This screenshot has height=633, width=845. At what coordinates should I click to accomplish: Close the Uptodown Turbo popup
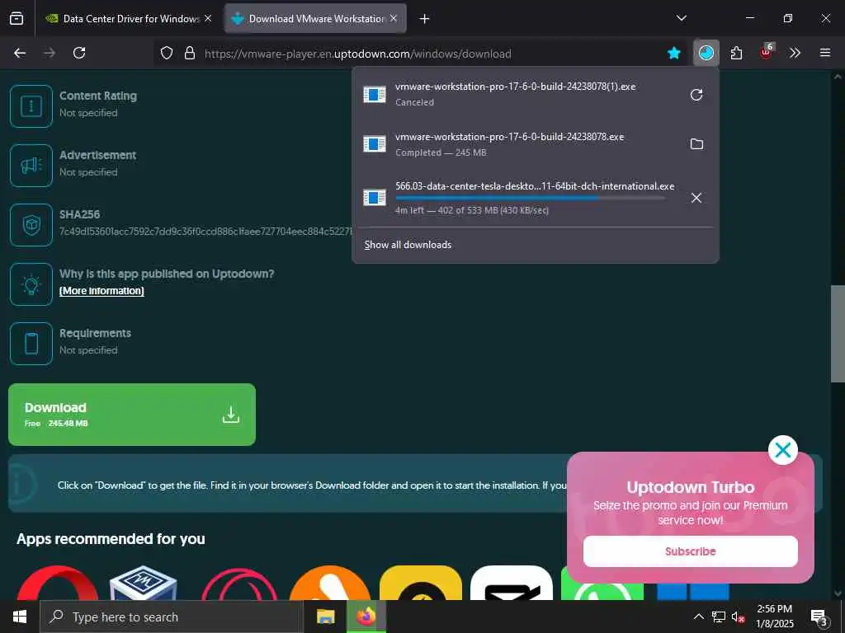pyautogui.click(x=782, y=450)
